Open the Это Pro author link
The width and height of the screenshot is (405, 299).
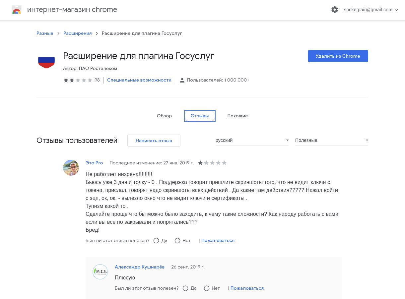tap(94, 163)
